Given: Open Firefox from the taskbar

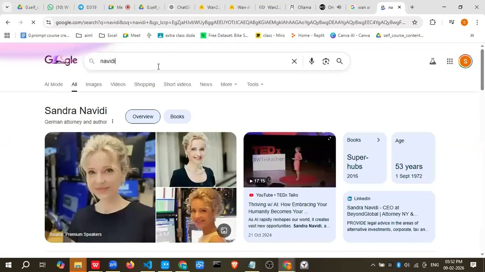Looking at the screenshot, I should 130,265.
